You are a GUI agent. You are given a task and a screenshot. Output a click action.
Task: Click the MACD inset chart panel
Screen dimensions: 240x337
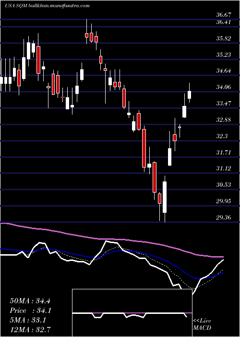(x=132, y=313)
